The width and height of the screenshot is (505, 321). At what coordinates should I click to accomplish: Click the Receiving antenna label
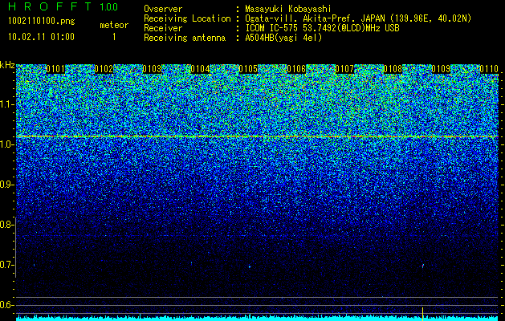pyautogui.click(x=185, y=38)
